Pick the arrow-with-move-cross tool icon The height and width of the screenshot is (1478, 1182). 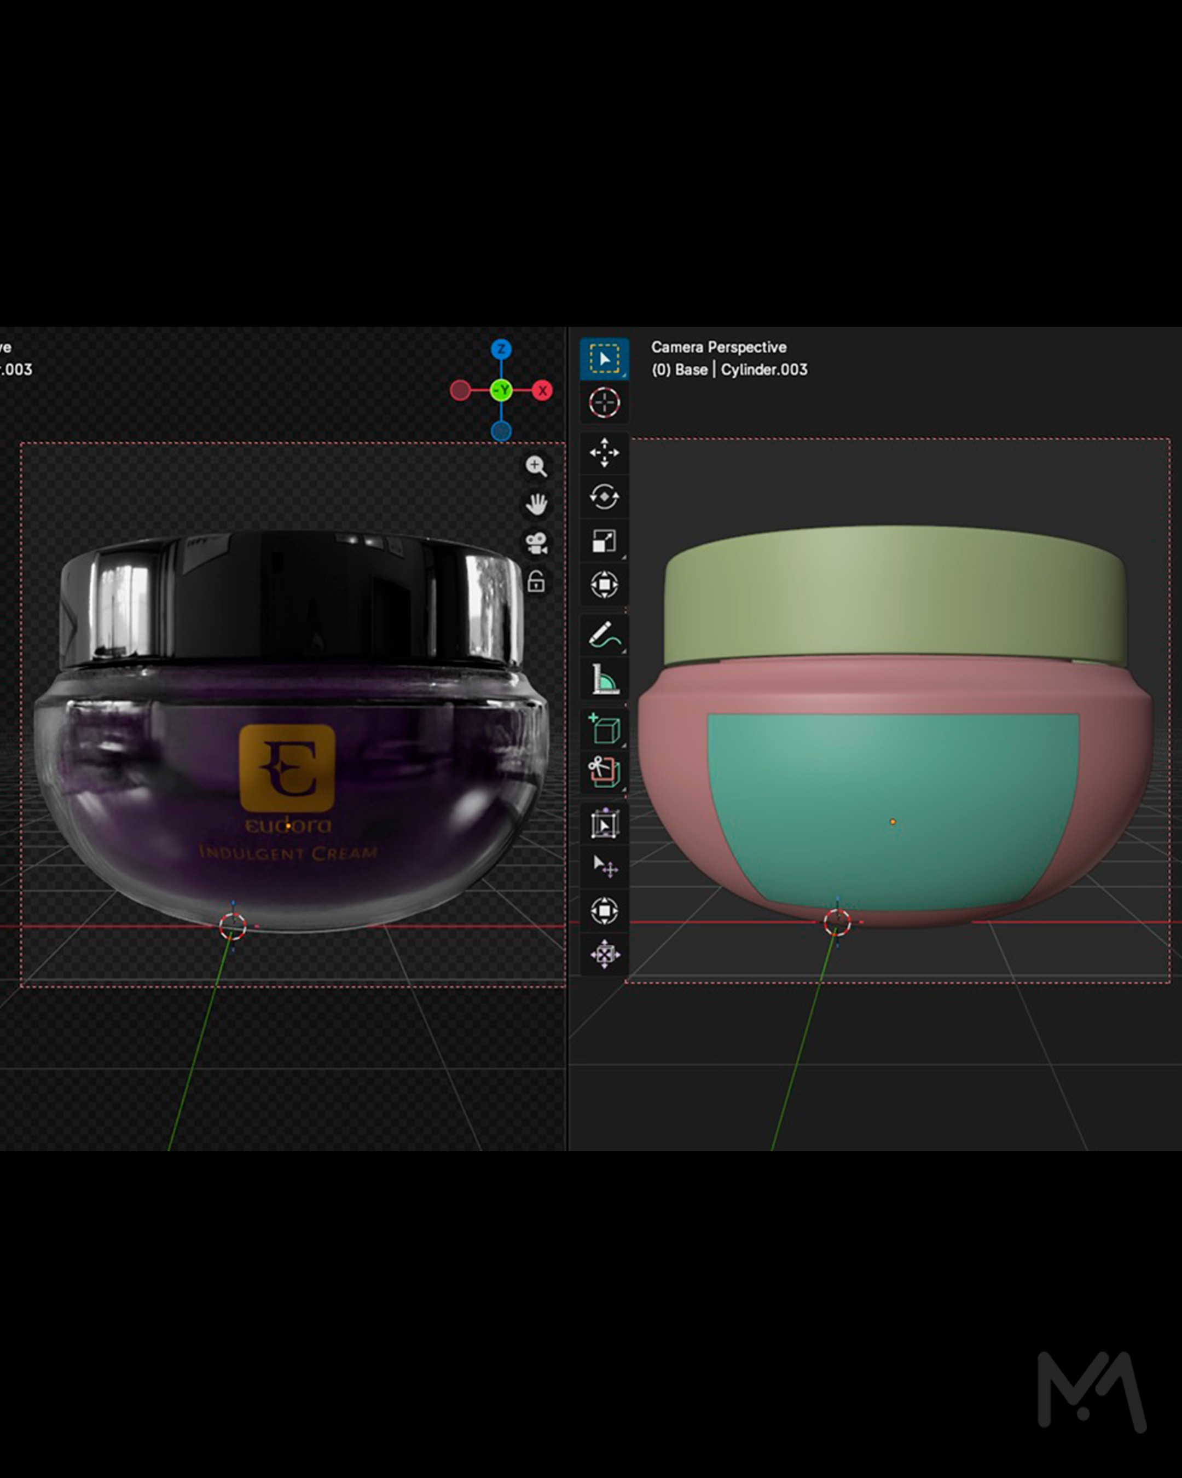tap(604, 867)
